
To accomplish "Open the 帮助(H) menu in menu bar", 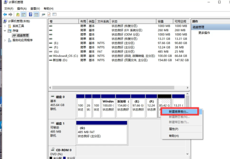I will [x=48, y=9].
